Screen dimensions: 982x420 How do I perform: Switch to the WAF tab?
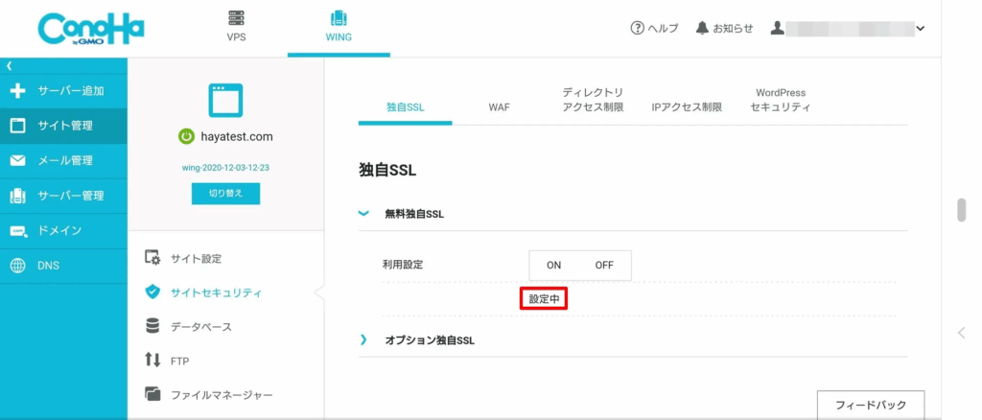click(499, 107)
